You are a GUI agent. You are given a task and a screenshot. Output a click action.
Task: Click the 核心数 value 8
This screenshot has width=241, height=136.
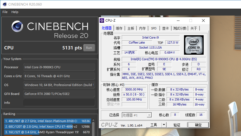175,115
